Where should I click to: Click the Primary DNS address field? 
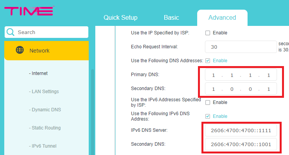click(x=241, y=75)
